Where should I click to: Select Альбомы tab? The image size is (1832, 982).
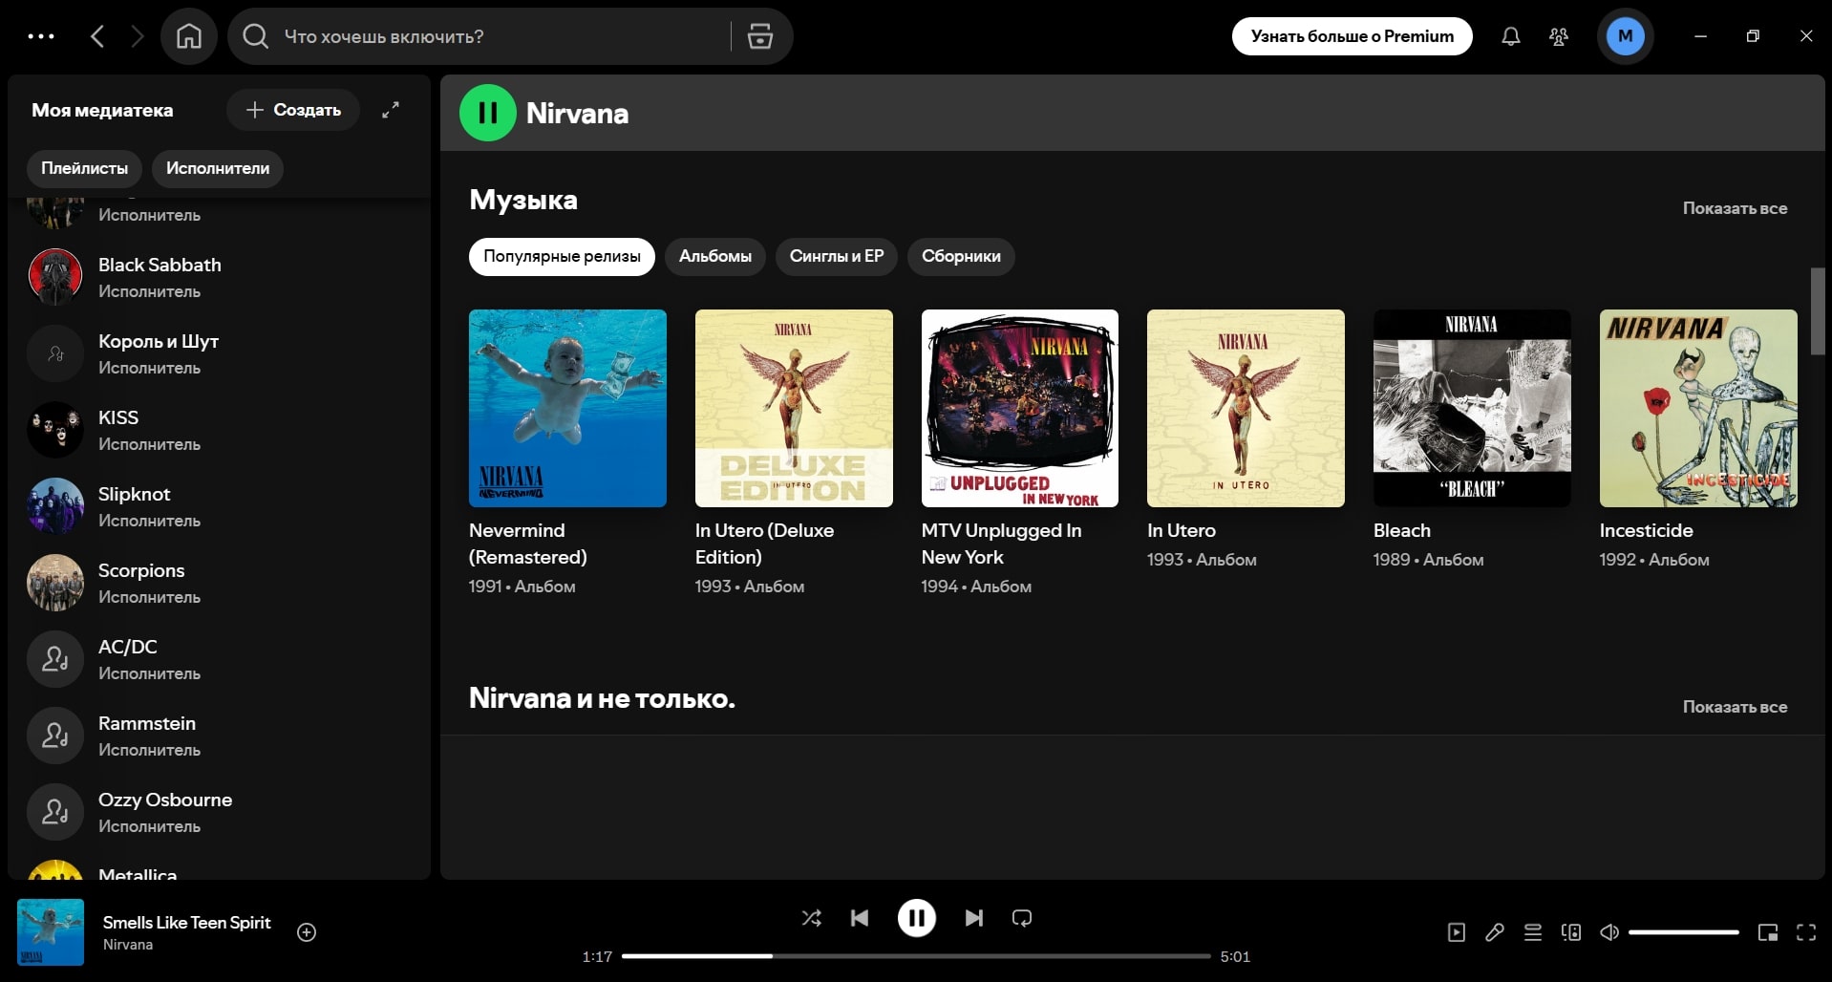pyautogui.click(x=715, y=256)
